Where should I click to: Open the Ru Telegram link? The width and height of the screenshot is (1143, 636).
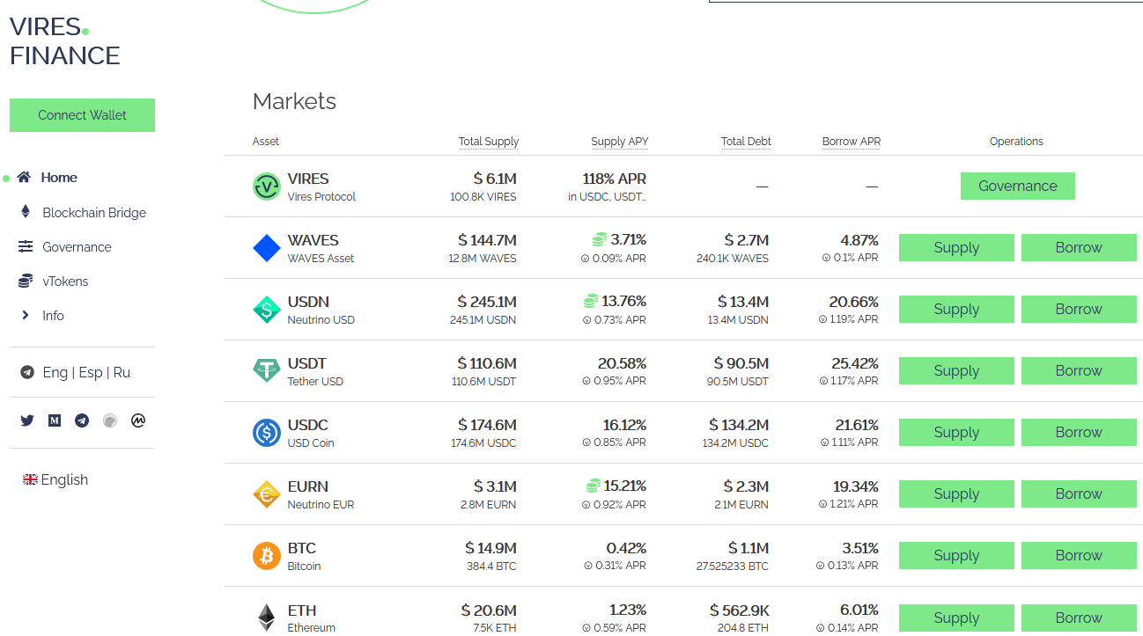(x=122, y=372)
